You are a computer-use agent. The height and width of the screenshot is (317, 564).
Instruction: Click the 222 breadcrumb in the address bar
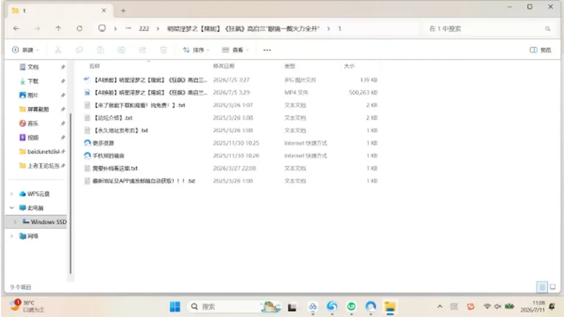pos(144,29)
